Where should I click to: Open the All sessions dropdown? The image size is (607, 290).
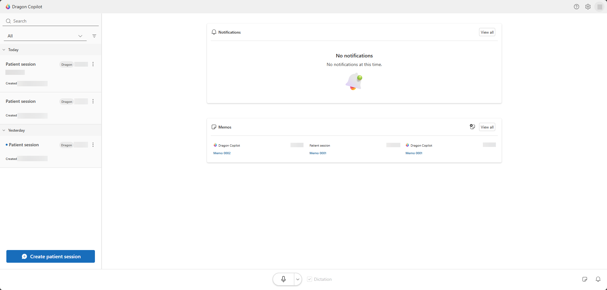tap(45, 36)
